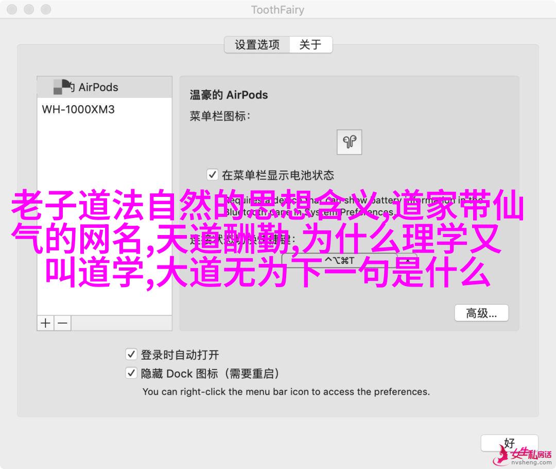
Task: Toggle 隐藏 Dock 图标 checkbox
Action: coord(131,373)
